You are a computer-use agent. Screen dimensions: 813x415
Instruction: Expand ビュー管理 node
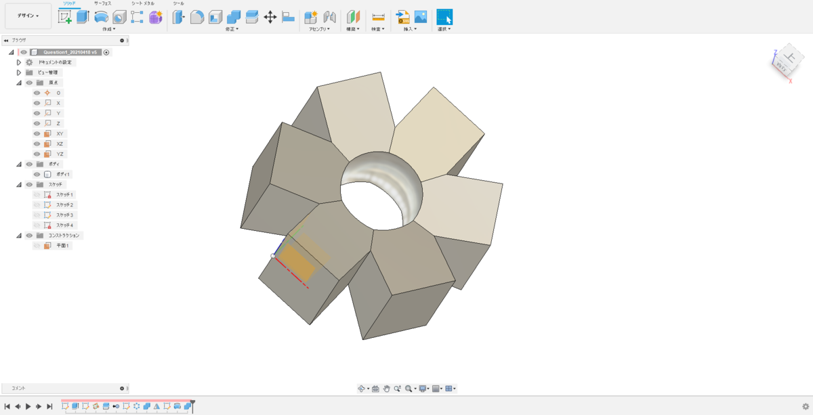(19, 72)
